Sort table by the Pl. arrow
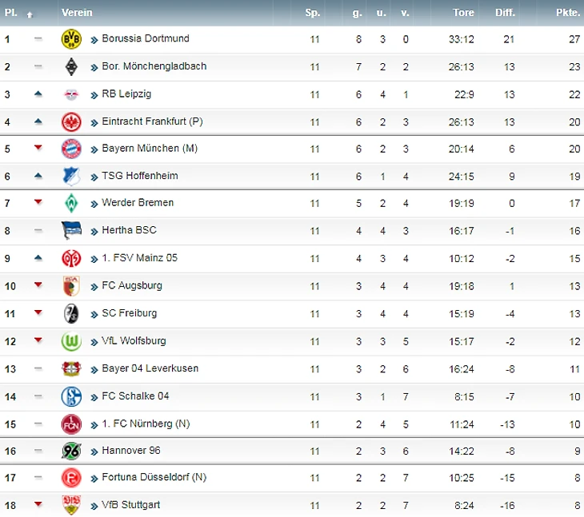The height and width of the screenshot is (517, 584). [x=30, y=14]
